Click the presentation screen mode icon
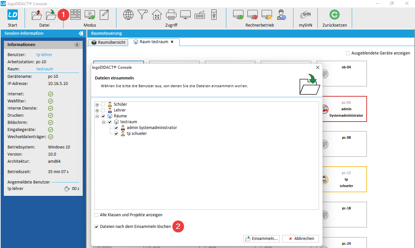Viewport: 415px width, 248px height. [x=89, y=15]
